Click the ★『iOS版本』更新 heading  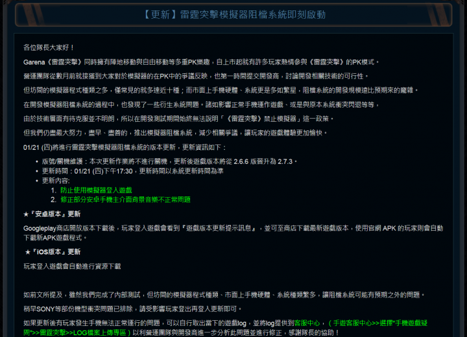coord(53,252)
